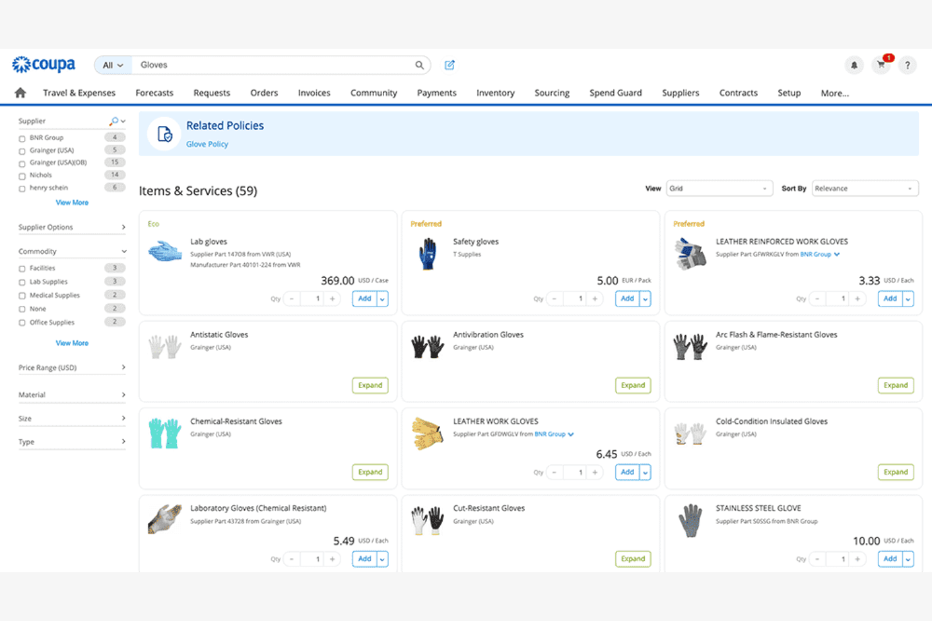Increase quantity for STAINLESS STEEL GLOVE
The height and width of the screenshot is (621, 932).
(858, 559)
